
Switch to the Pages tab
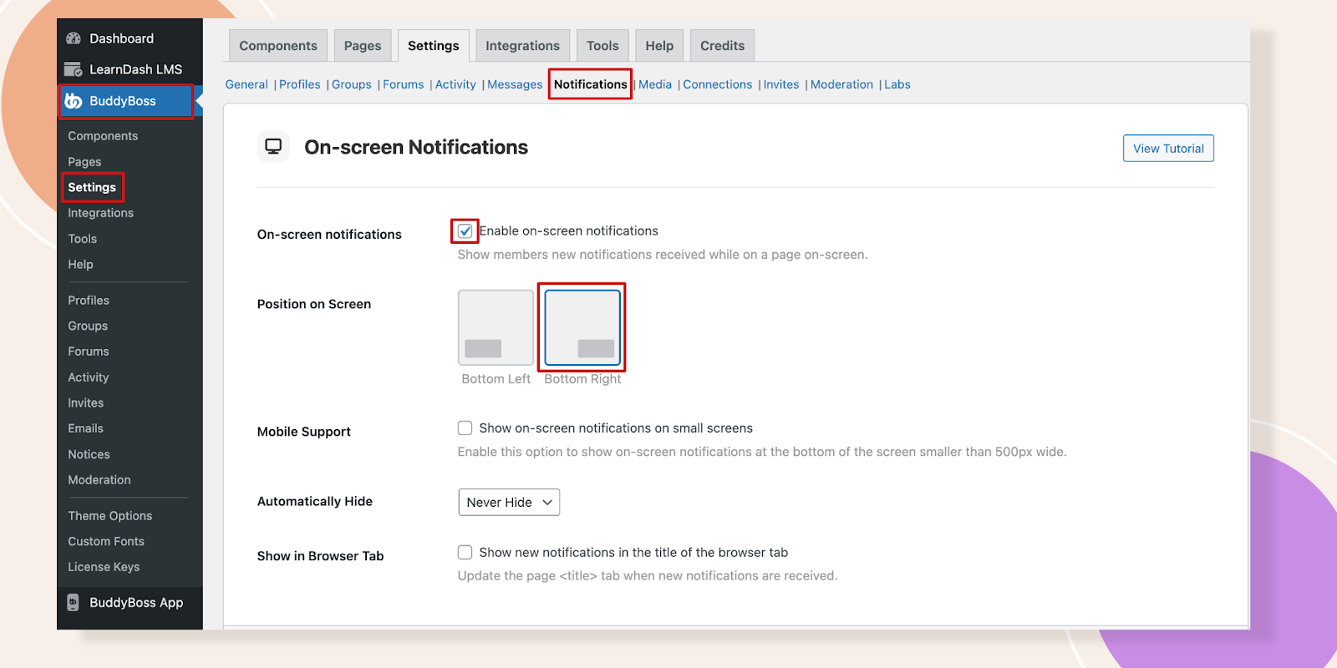coord(363,46)
